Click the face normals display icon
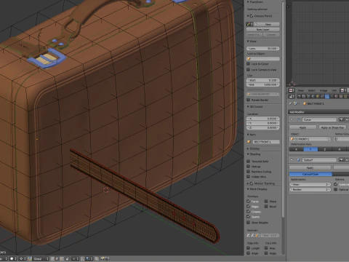Screen dimensions: 349x262 coord(257,235)
